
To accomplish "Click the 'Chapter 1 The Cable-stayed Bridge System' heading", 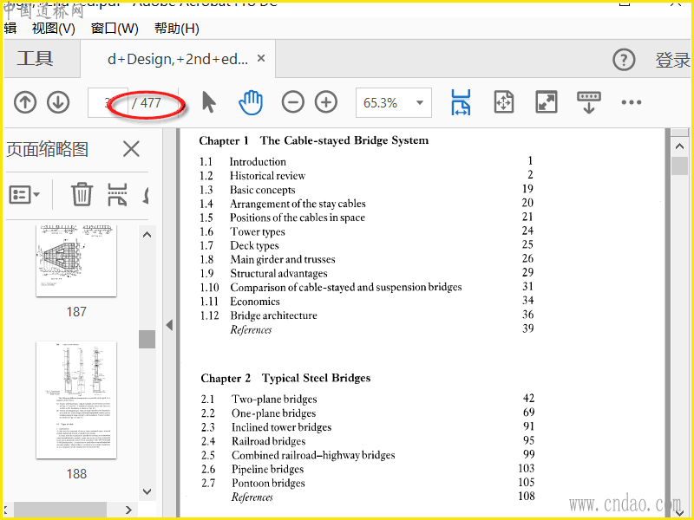I will (x=314, y=140).
